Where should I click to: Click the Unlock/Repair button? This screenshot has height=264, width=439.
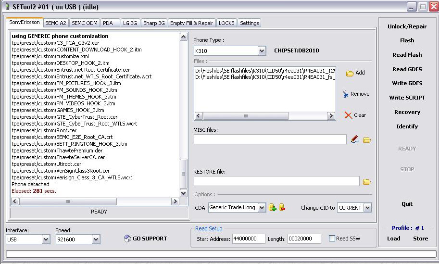(x=407, y=26)
